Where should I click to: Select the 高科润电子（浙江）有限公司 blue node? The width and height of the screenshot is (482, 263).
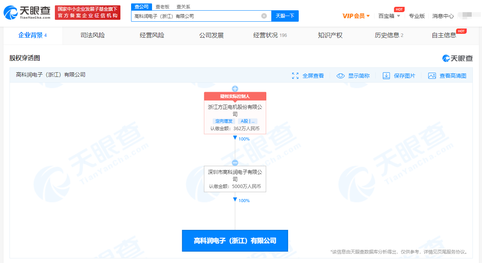tap(235, 241)
